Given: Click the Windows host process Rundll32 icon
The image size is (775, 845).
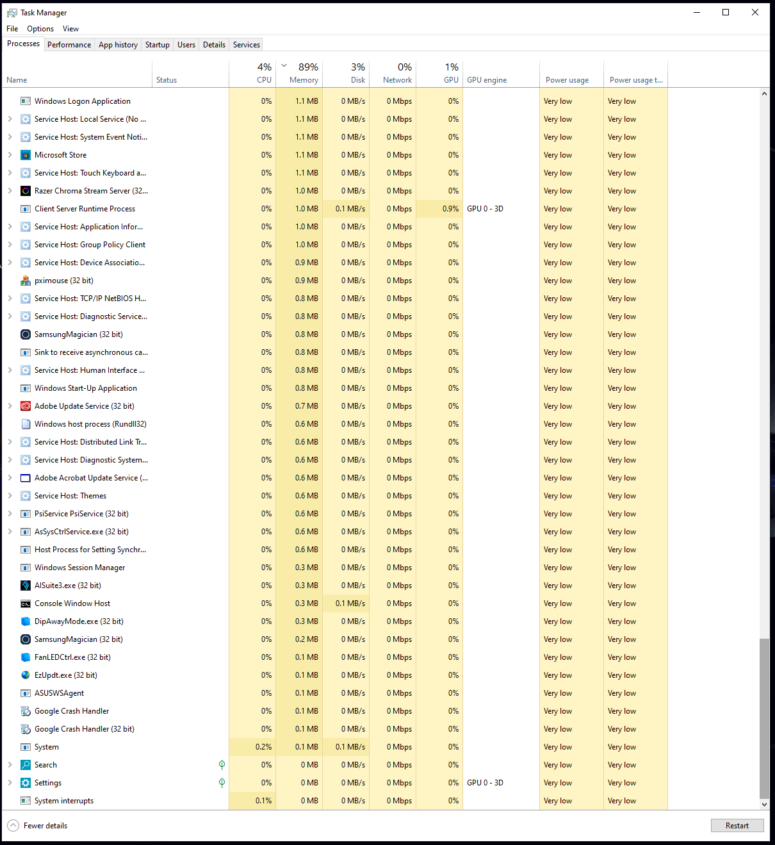Looking at the screenshot, I should [26, 424].
